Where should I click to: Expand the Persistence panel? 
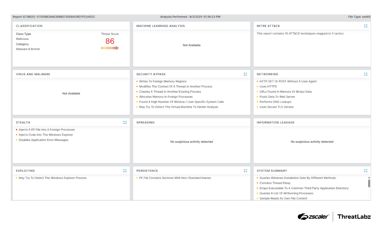pos(245,171)
